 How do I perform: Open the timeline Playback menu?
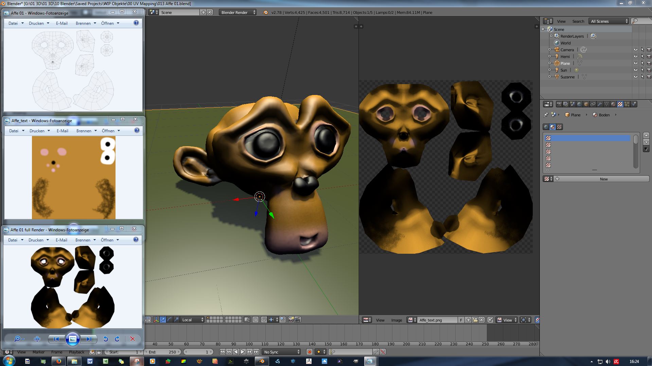(76, 352)
